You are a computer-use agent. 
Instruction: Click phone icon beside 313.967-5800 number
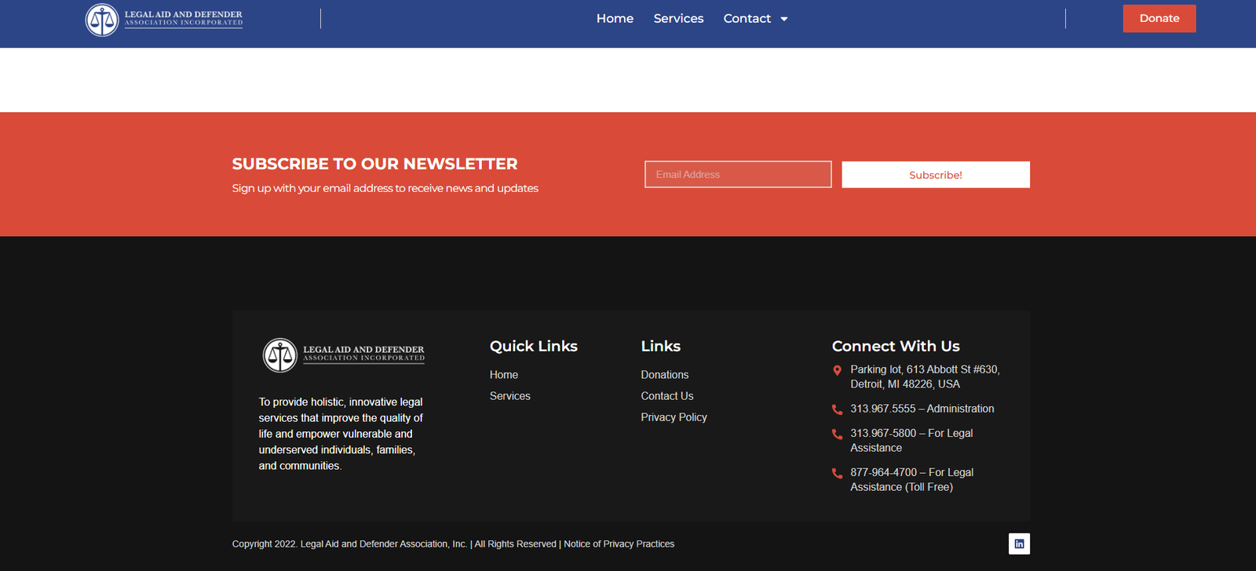pyautogui.click(x=837, y=434)
